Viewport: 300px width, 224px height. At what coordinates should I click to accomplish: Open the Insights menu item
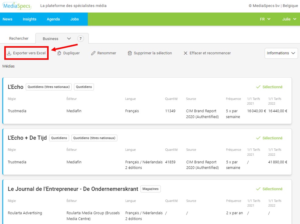click(x=29, y=19)
